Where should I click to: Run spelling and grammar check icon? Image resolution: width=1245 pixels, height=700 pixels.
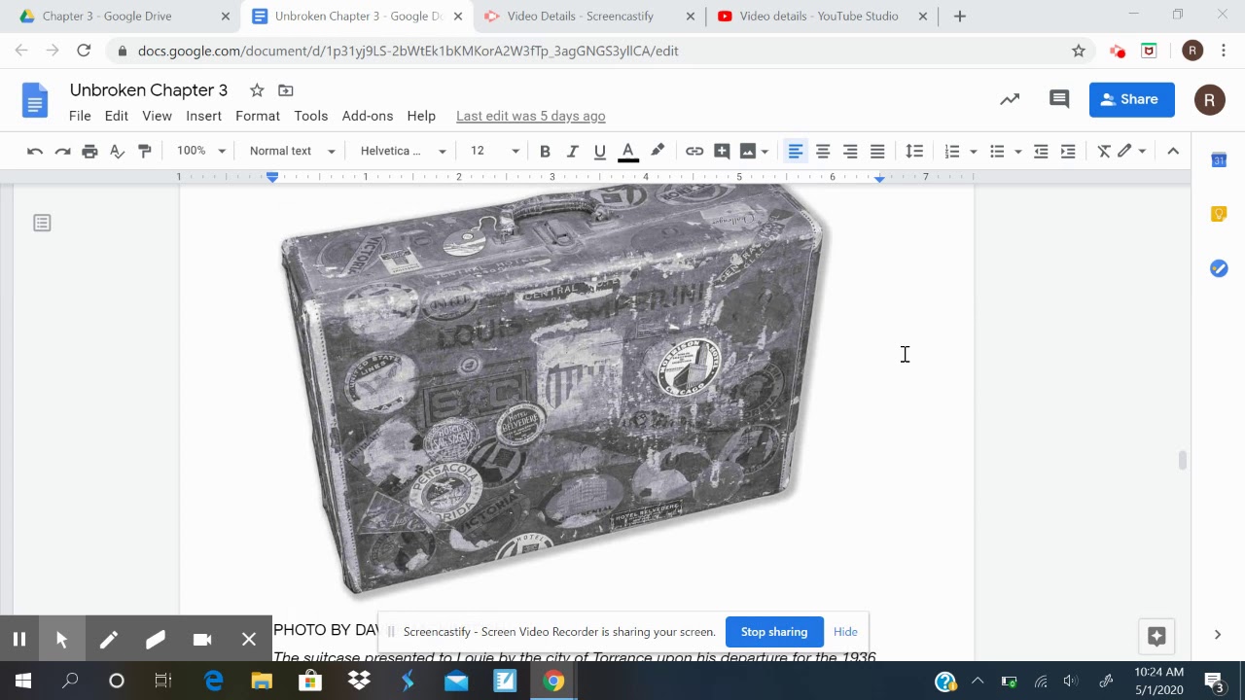(117, 151)
